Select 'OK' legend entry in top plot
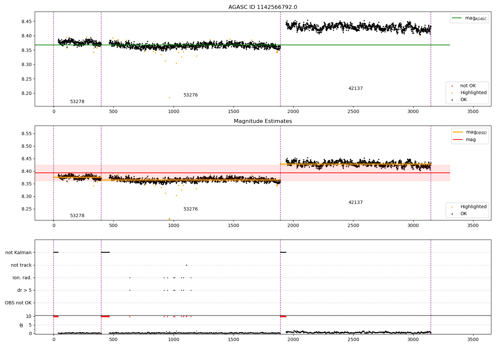This screenshot has height=347, width=496. coord(464,100)
